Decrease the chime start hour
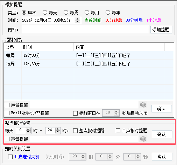Image resolution: width=177 pixels, height=165 pixels. [x=28, y=132]
